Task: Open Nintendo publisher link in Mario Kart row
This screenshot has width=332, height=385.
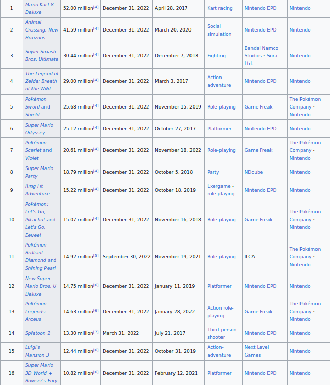Action: (x=300, y=8)
